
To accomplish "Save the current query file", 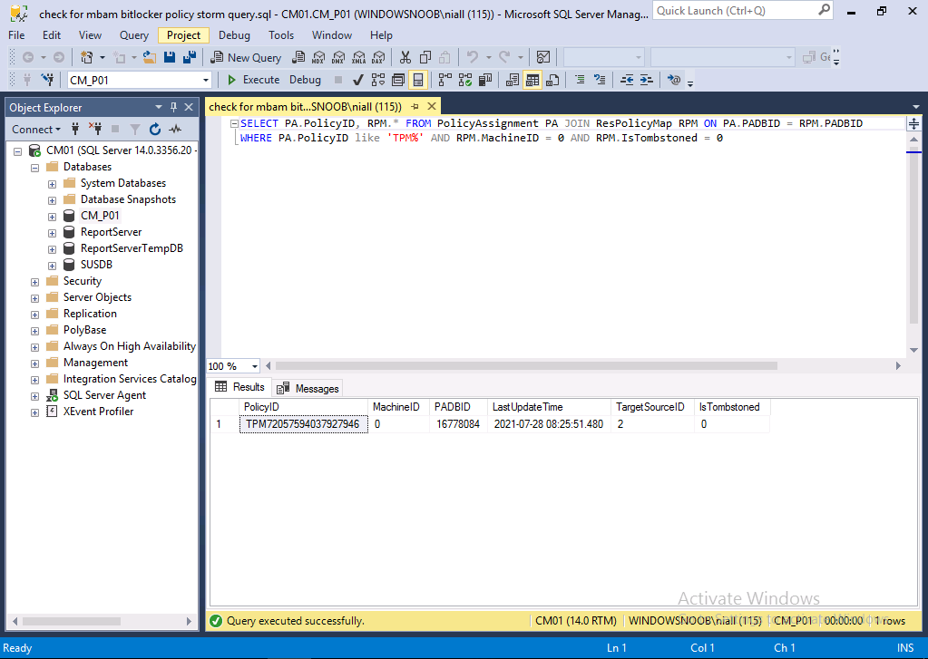I will [170, 57].
